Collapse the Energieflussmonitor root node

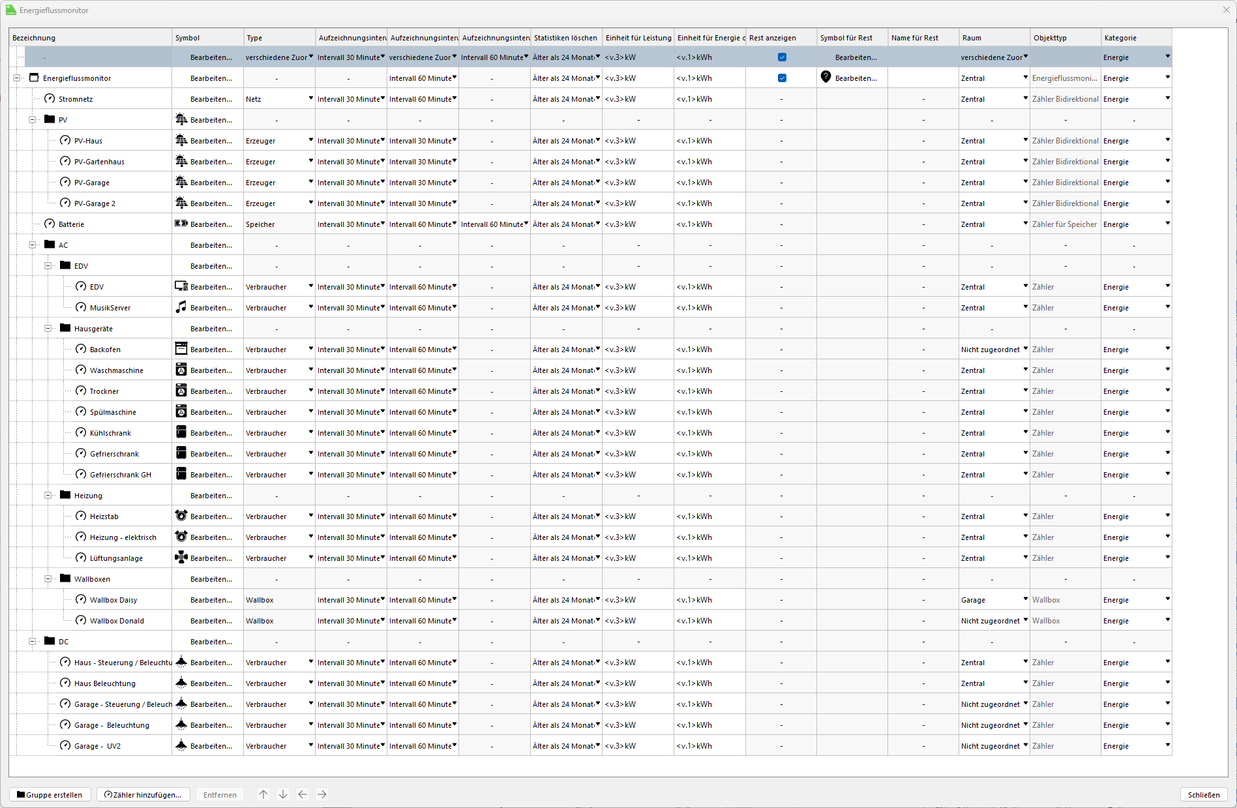point(16,78)
